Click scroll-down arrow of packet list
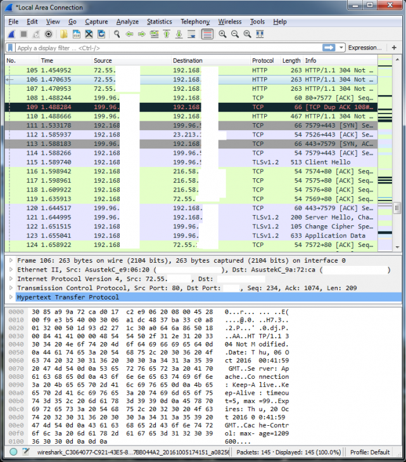The height and width of the screenshot is (462, 406). [x=397, y=247]
